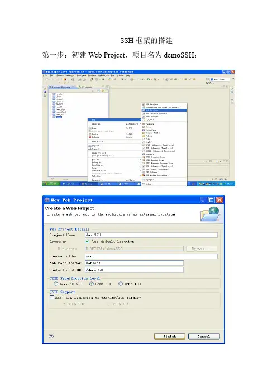This screenshot has width=277, height=392.
Task: Toggle the Use default location checkbox
Action: tap(87, 241)
